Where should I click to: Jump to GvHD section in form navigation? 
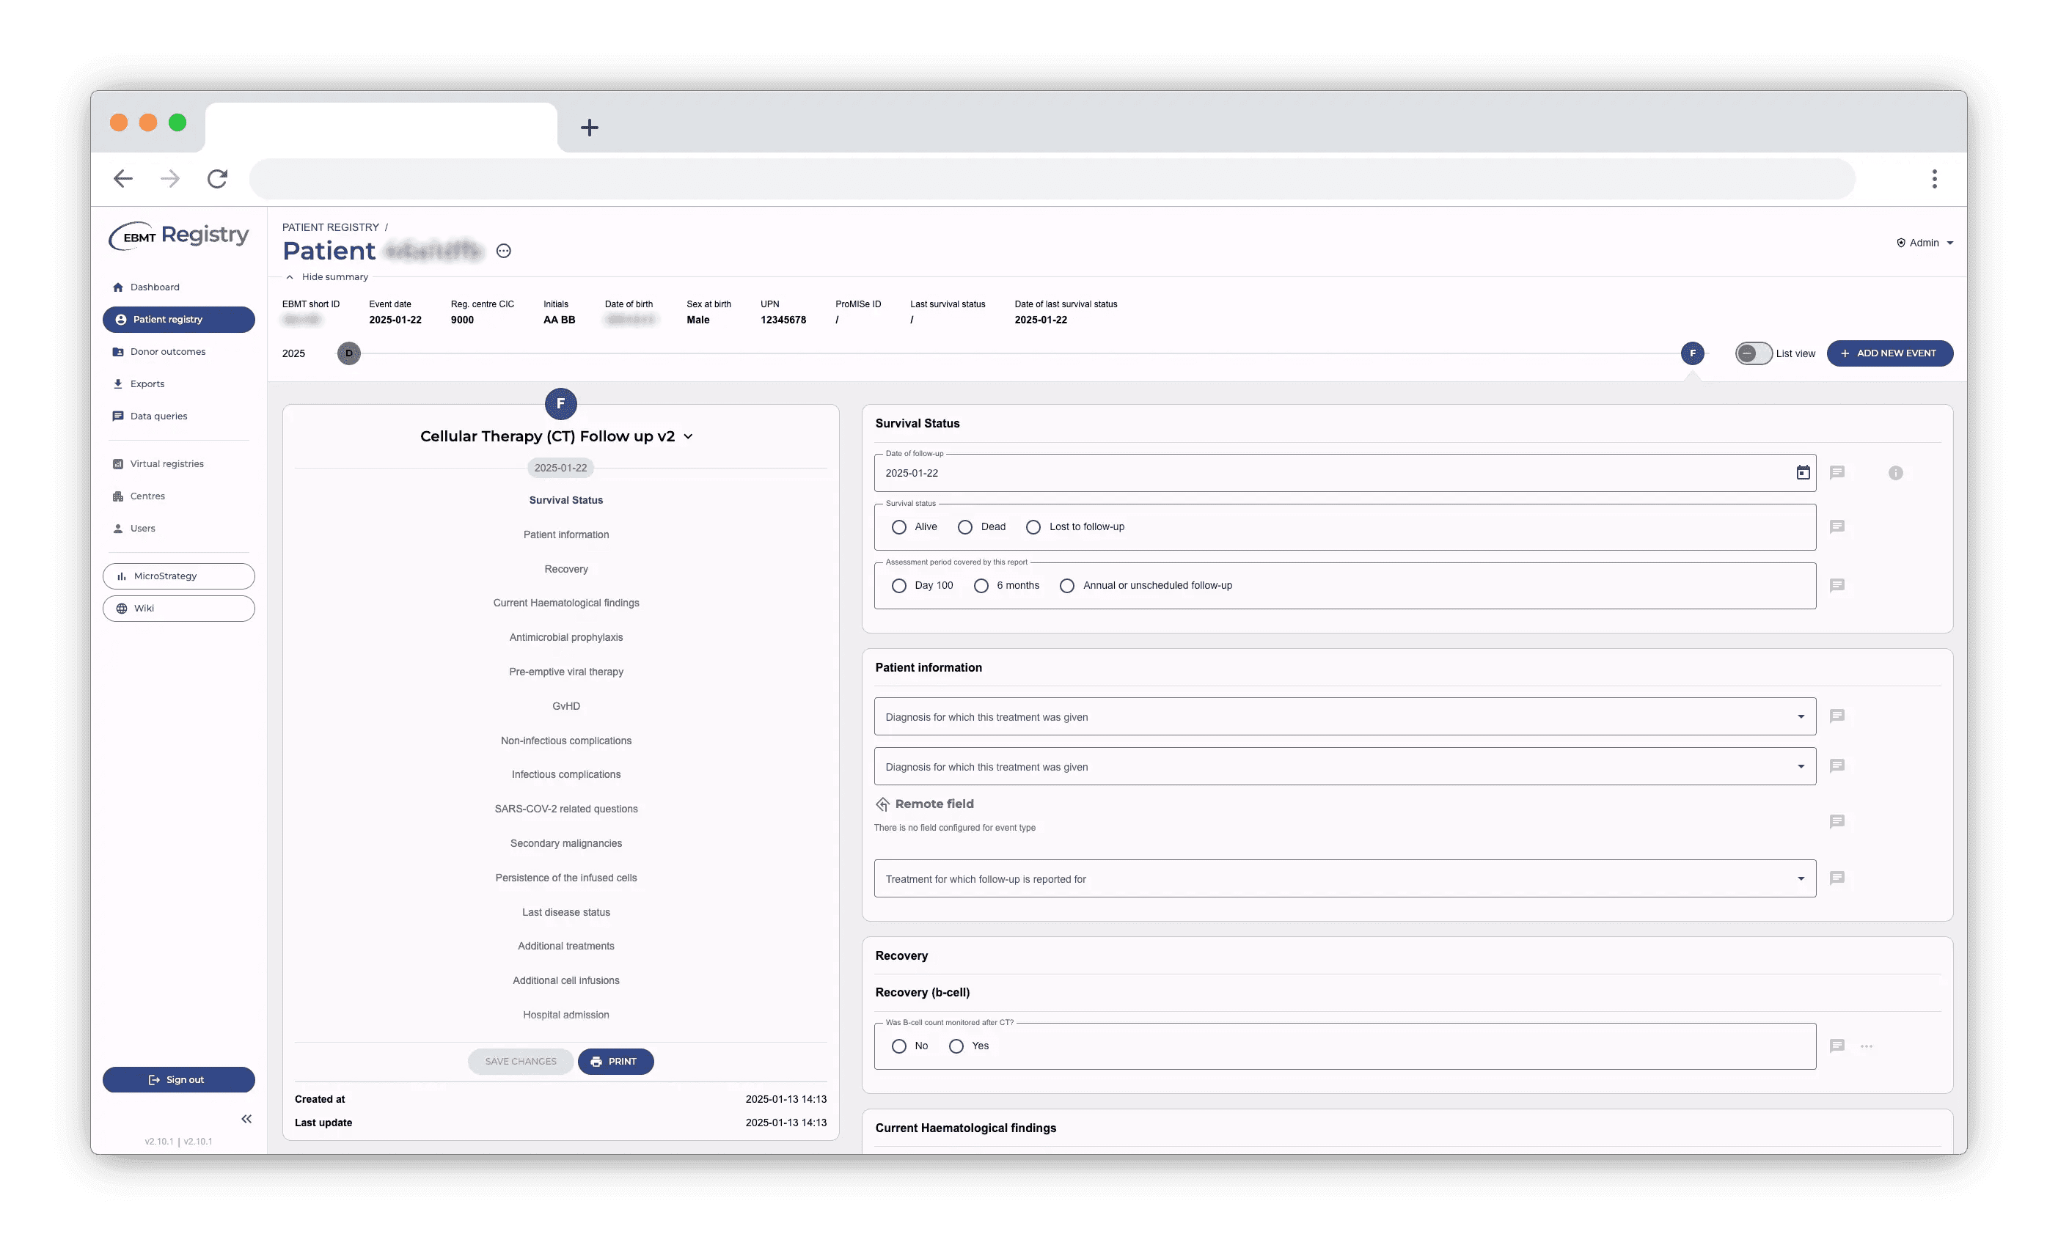565,706
